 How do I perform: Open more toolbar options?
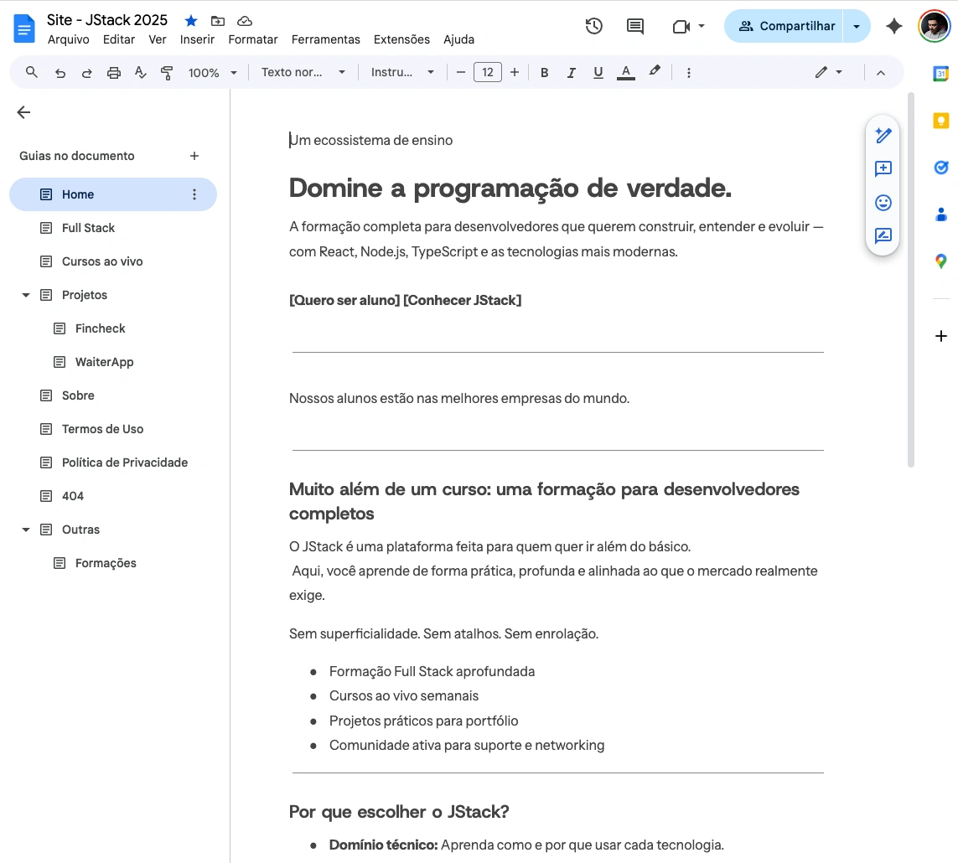[689, 73]
